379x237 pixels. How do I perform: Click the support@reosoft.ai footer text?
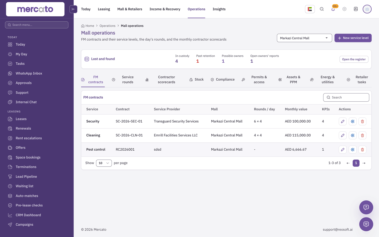tap(338, 230)
